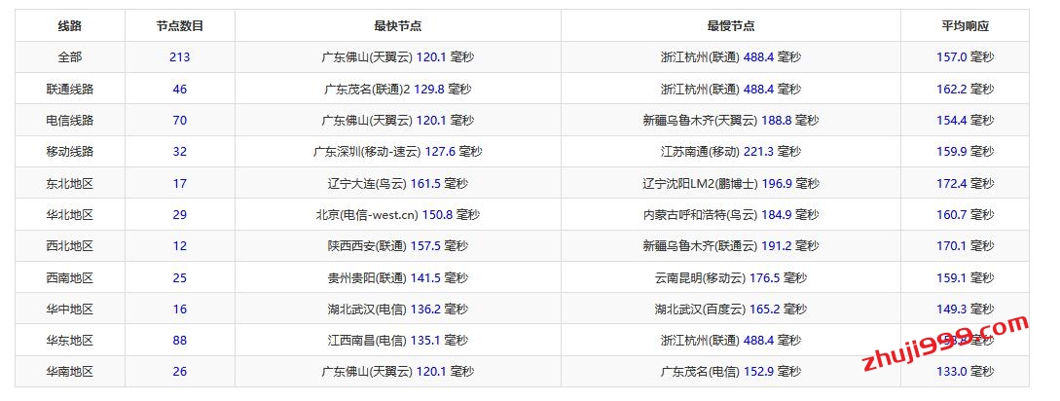
Task: Click average response 160.7 毫秒
Action: point(966,215)
